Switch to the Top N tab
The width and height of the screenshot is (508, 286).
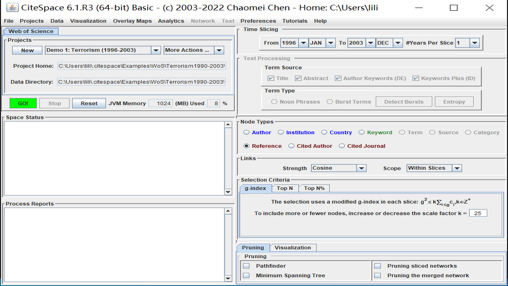tap(285, 188)
